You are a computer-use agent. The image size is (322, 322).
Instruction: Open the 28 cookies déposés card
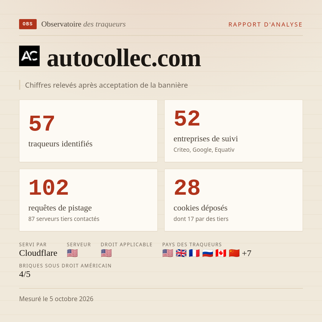click(x=233, y=200)
